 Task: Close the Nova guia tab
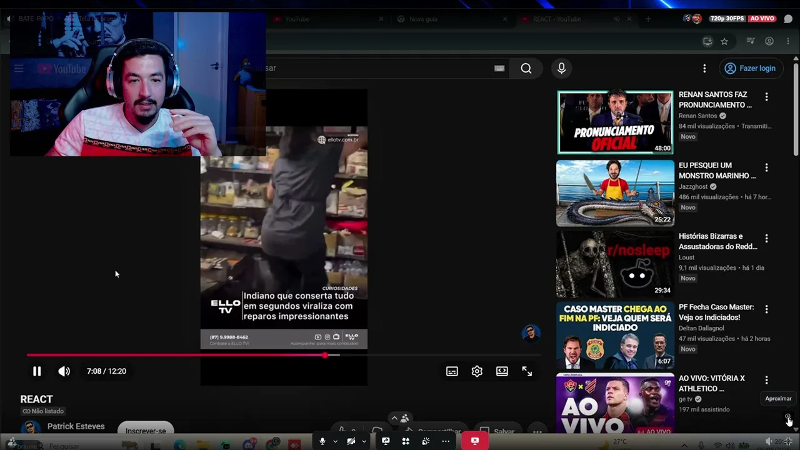[x=505, y=19]
